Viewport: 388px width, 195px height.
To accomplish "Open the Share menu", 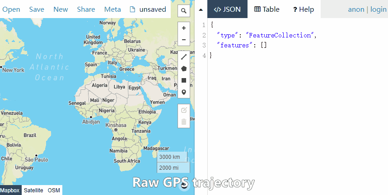I will (x=86, y=9).
